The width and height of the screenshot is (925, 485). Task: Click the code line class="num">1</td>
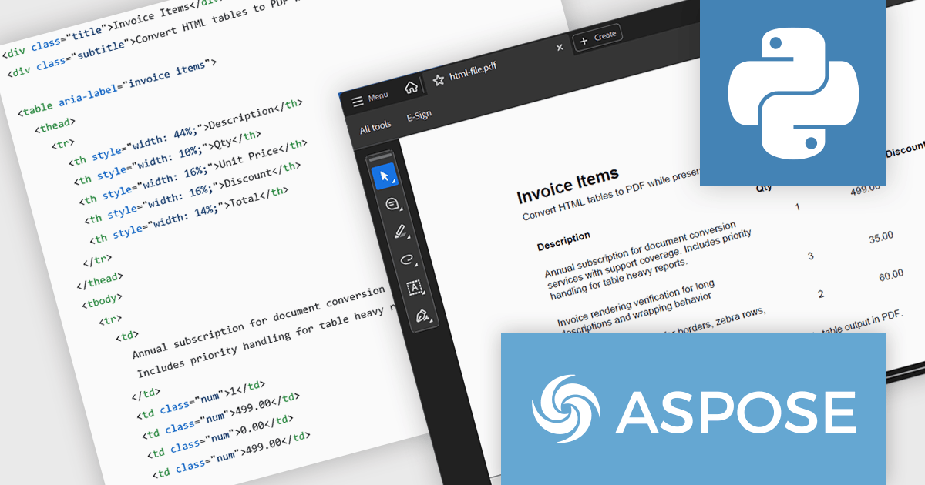coord(201,399)
